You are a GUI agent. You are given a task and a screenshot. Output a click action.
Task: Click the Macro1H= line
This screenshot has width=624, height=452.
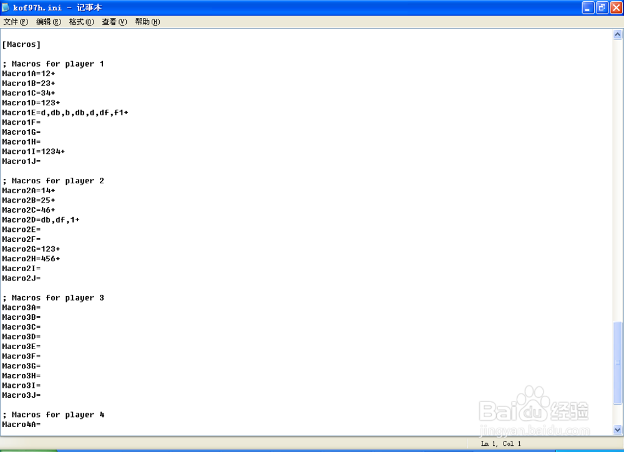tap(21, 142)
